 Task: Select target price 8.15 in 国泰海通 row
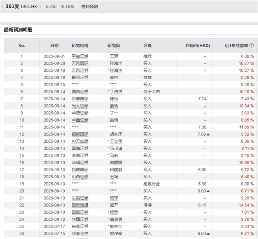202,205
